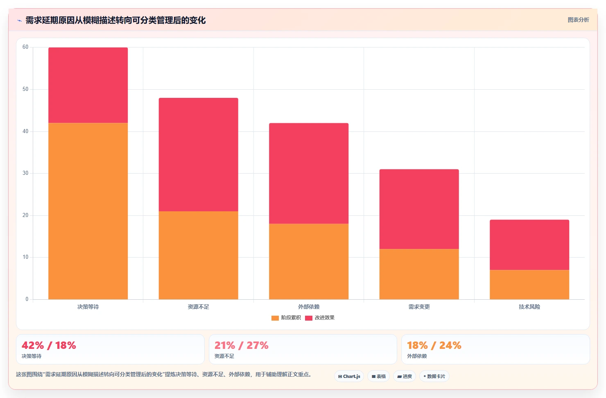Viewport: 606px width, 398px height.
Task: Click the 技术风险 x-axis label
Action: point(529,307)
